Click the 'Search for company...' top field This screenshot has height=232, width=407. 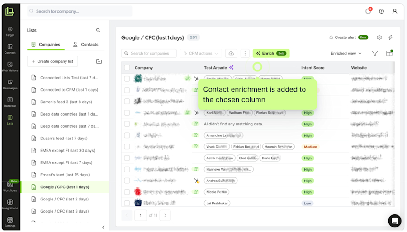point(80,11)
